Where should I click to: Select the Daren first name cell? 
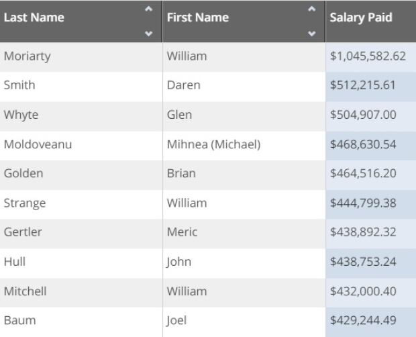pos(244,87)
